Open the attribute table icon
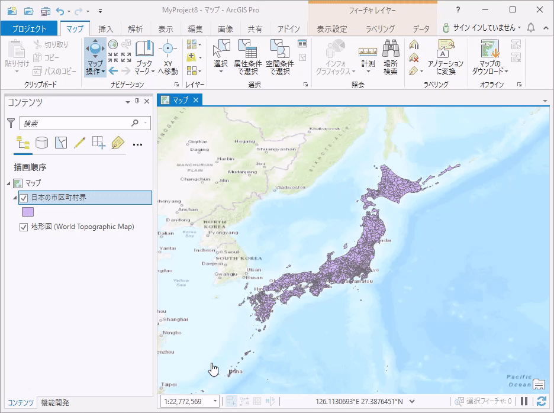The width and height of the screenshot is (554, 413). click(x=302, y=44)
